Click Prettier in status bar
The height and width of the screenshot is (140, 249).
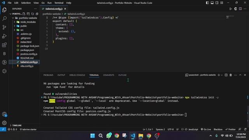(x=230, y=129)
